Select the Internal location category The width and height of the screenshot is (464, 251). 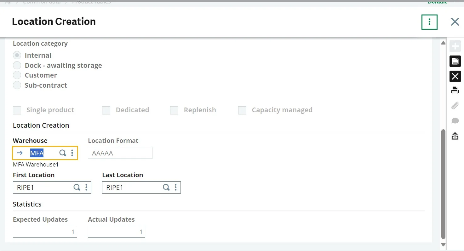pyautogui.click(x=17, y=55)
